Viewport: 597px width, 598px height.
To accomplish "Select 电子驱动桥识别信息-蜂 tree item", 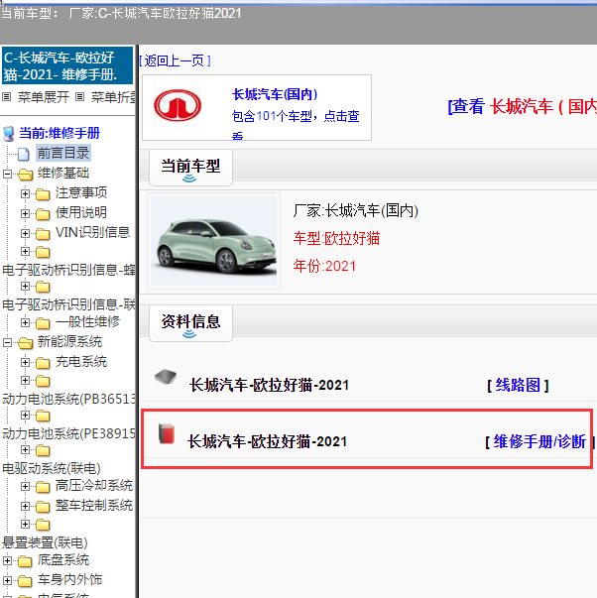I will 68,271.
